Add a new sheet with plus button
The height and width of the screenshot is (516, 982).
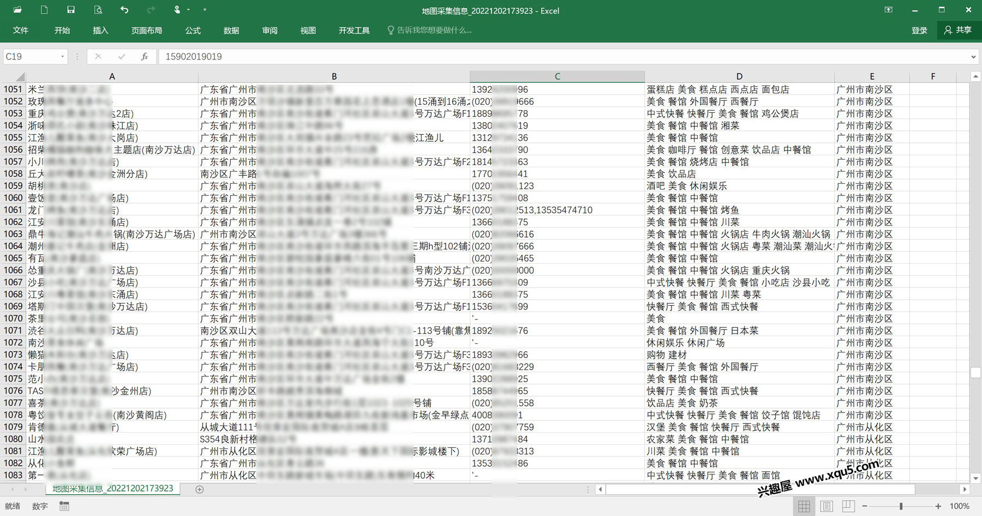(x=200, y=489)
